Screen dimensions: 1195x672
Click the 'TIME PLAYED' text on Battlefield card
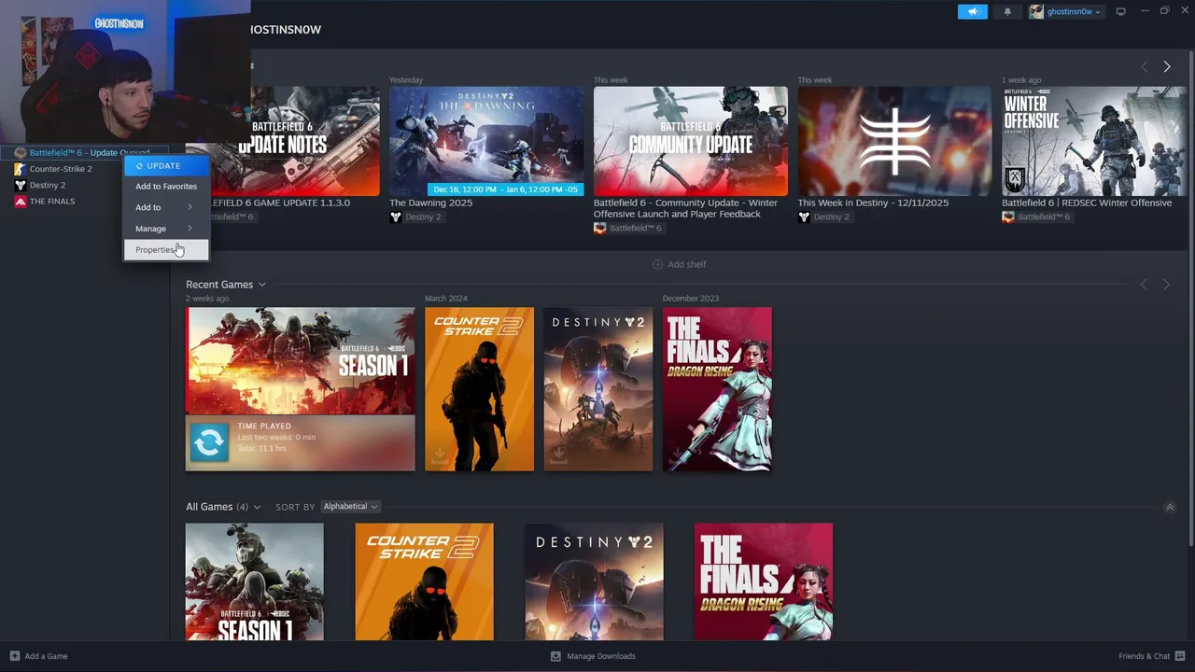(264, 427)
